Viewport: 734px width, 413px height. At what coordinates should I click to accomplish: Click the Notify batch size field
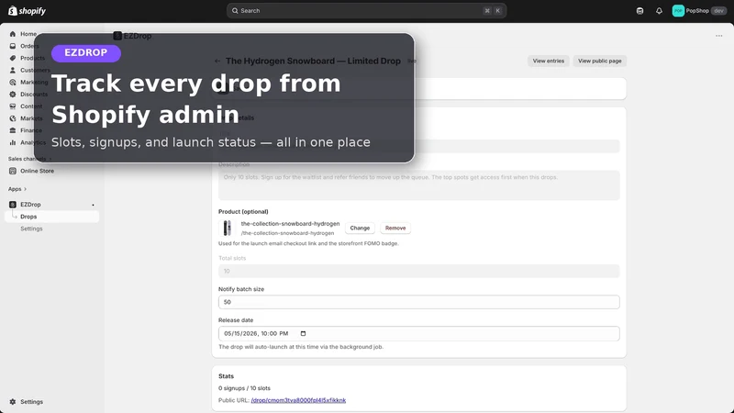419,302
